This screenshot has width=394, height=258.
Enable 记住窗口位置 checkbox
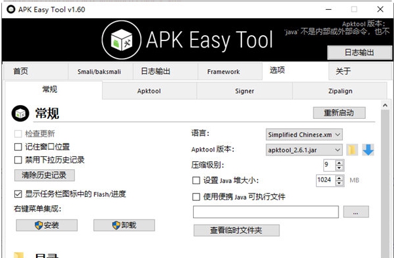[18, 147]
